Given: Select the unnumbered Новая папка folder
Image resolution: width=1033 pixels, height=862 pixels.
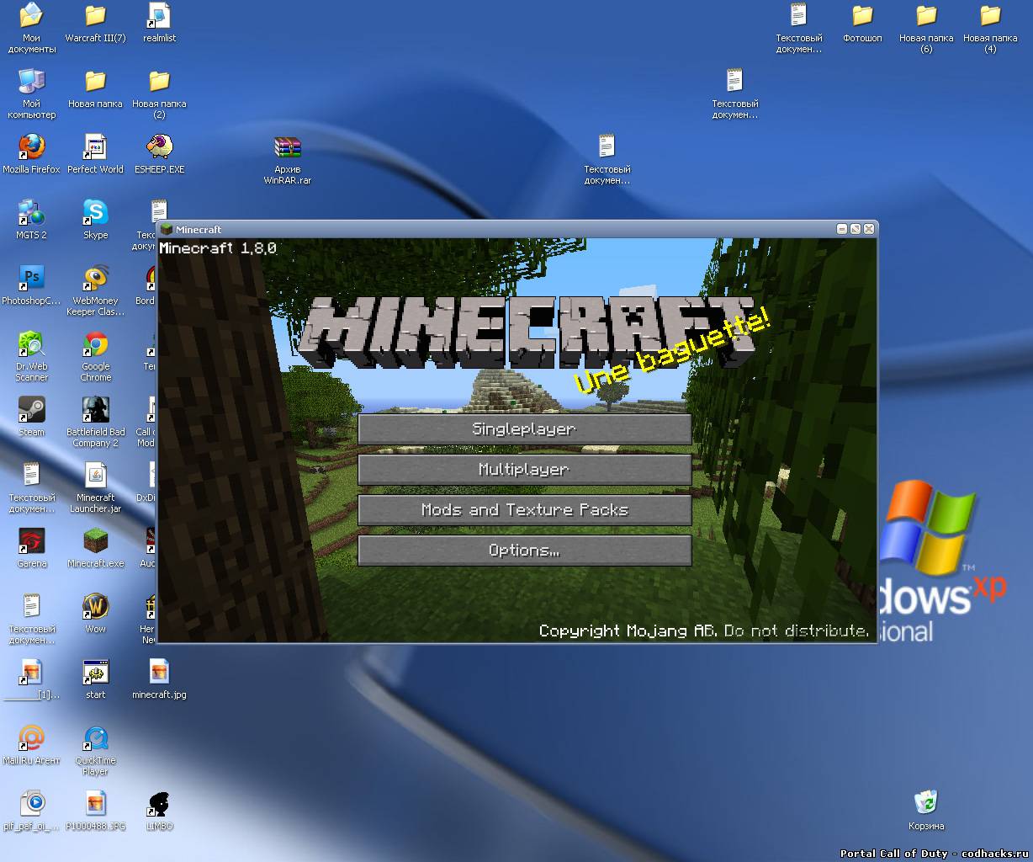Looking at the screenshot, I should point(95,81).
